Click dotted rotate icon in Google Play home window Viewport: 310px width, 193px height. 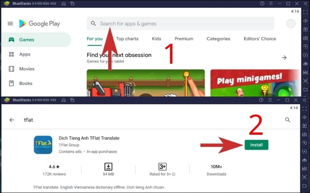[305, 55]
